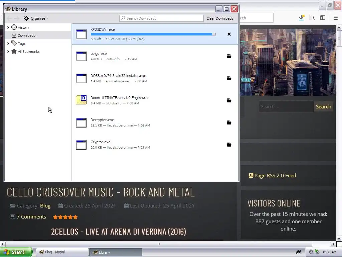Viewport: 342px width, 257px height.
Task: Click the All Bookmarks star icon
Action: click(x=14, y=51)
